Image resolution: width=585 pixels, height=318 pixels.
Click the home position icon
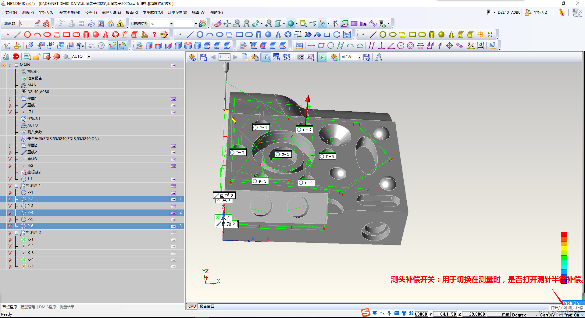[111, 23]
